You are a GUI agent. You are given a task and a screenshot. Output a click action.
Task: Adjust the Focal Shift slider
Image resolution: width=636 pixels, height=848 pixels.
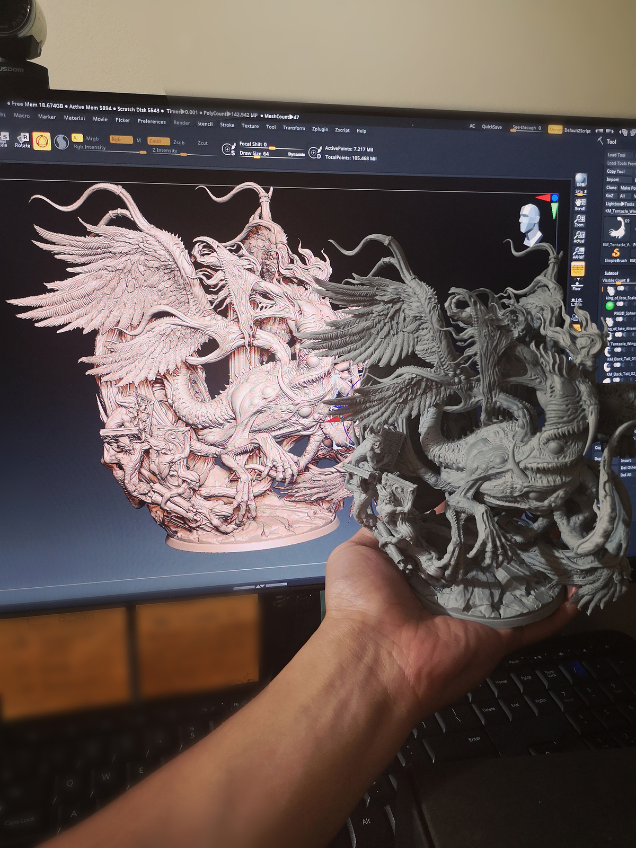[x=271, y=145]
